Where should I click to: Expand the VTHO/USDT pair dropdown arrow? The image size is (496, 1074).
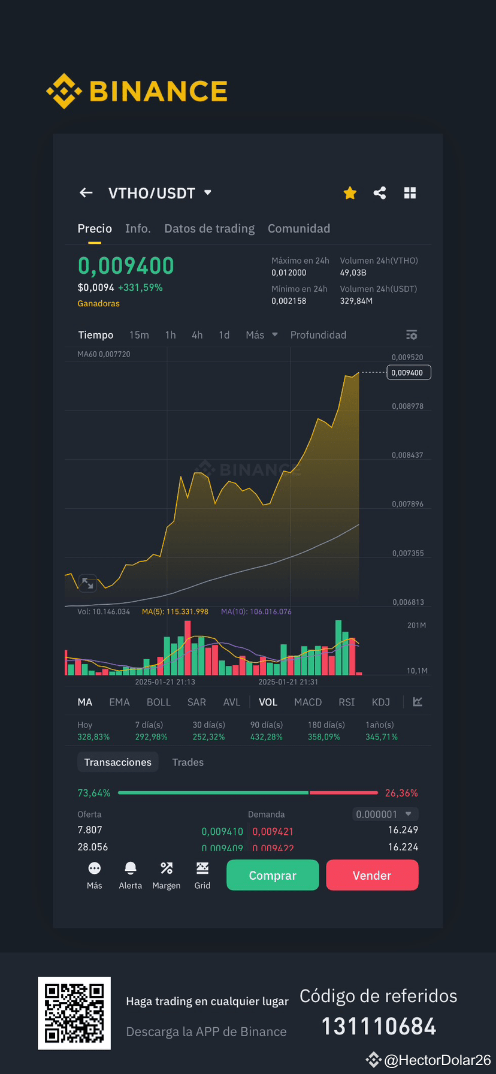pyautogui.click(x=208, y=192)
